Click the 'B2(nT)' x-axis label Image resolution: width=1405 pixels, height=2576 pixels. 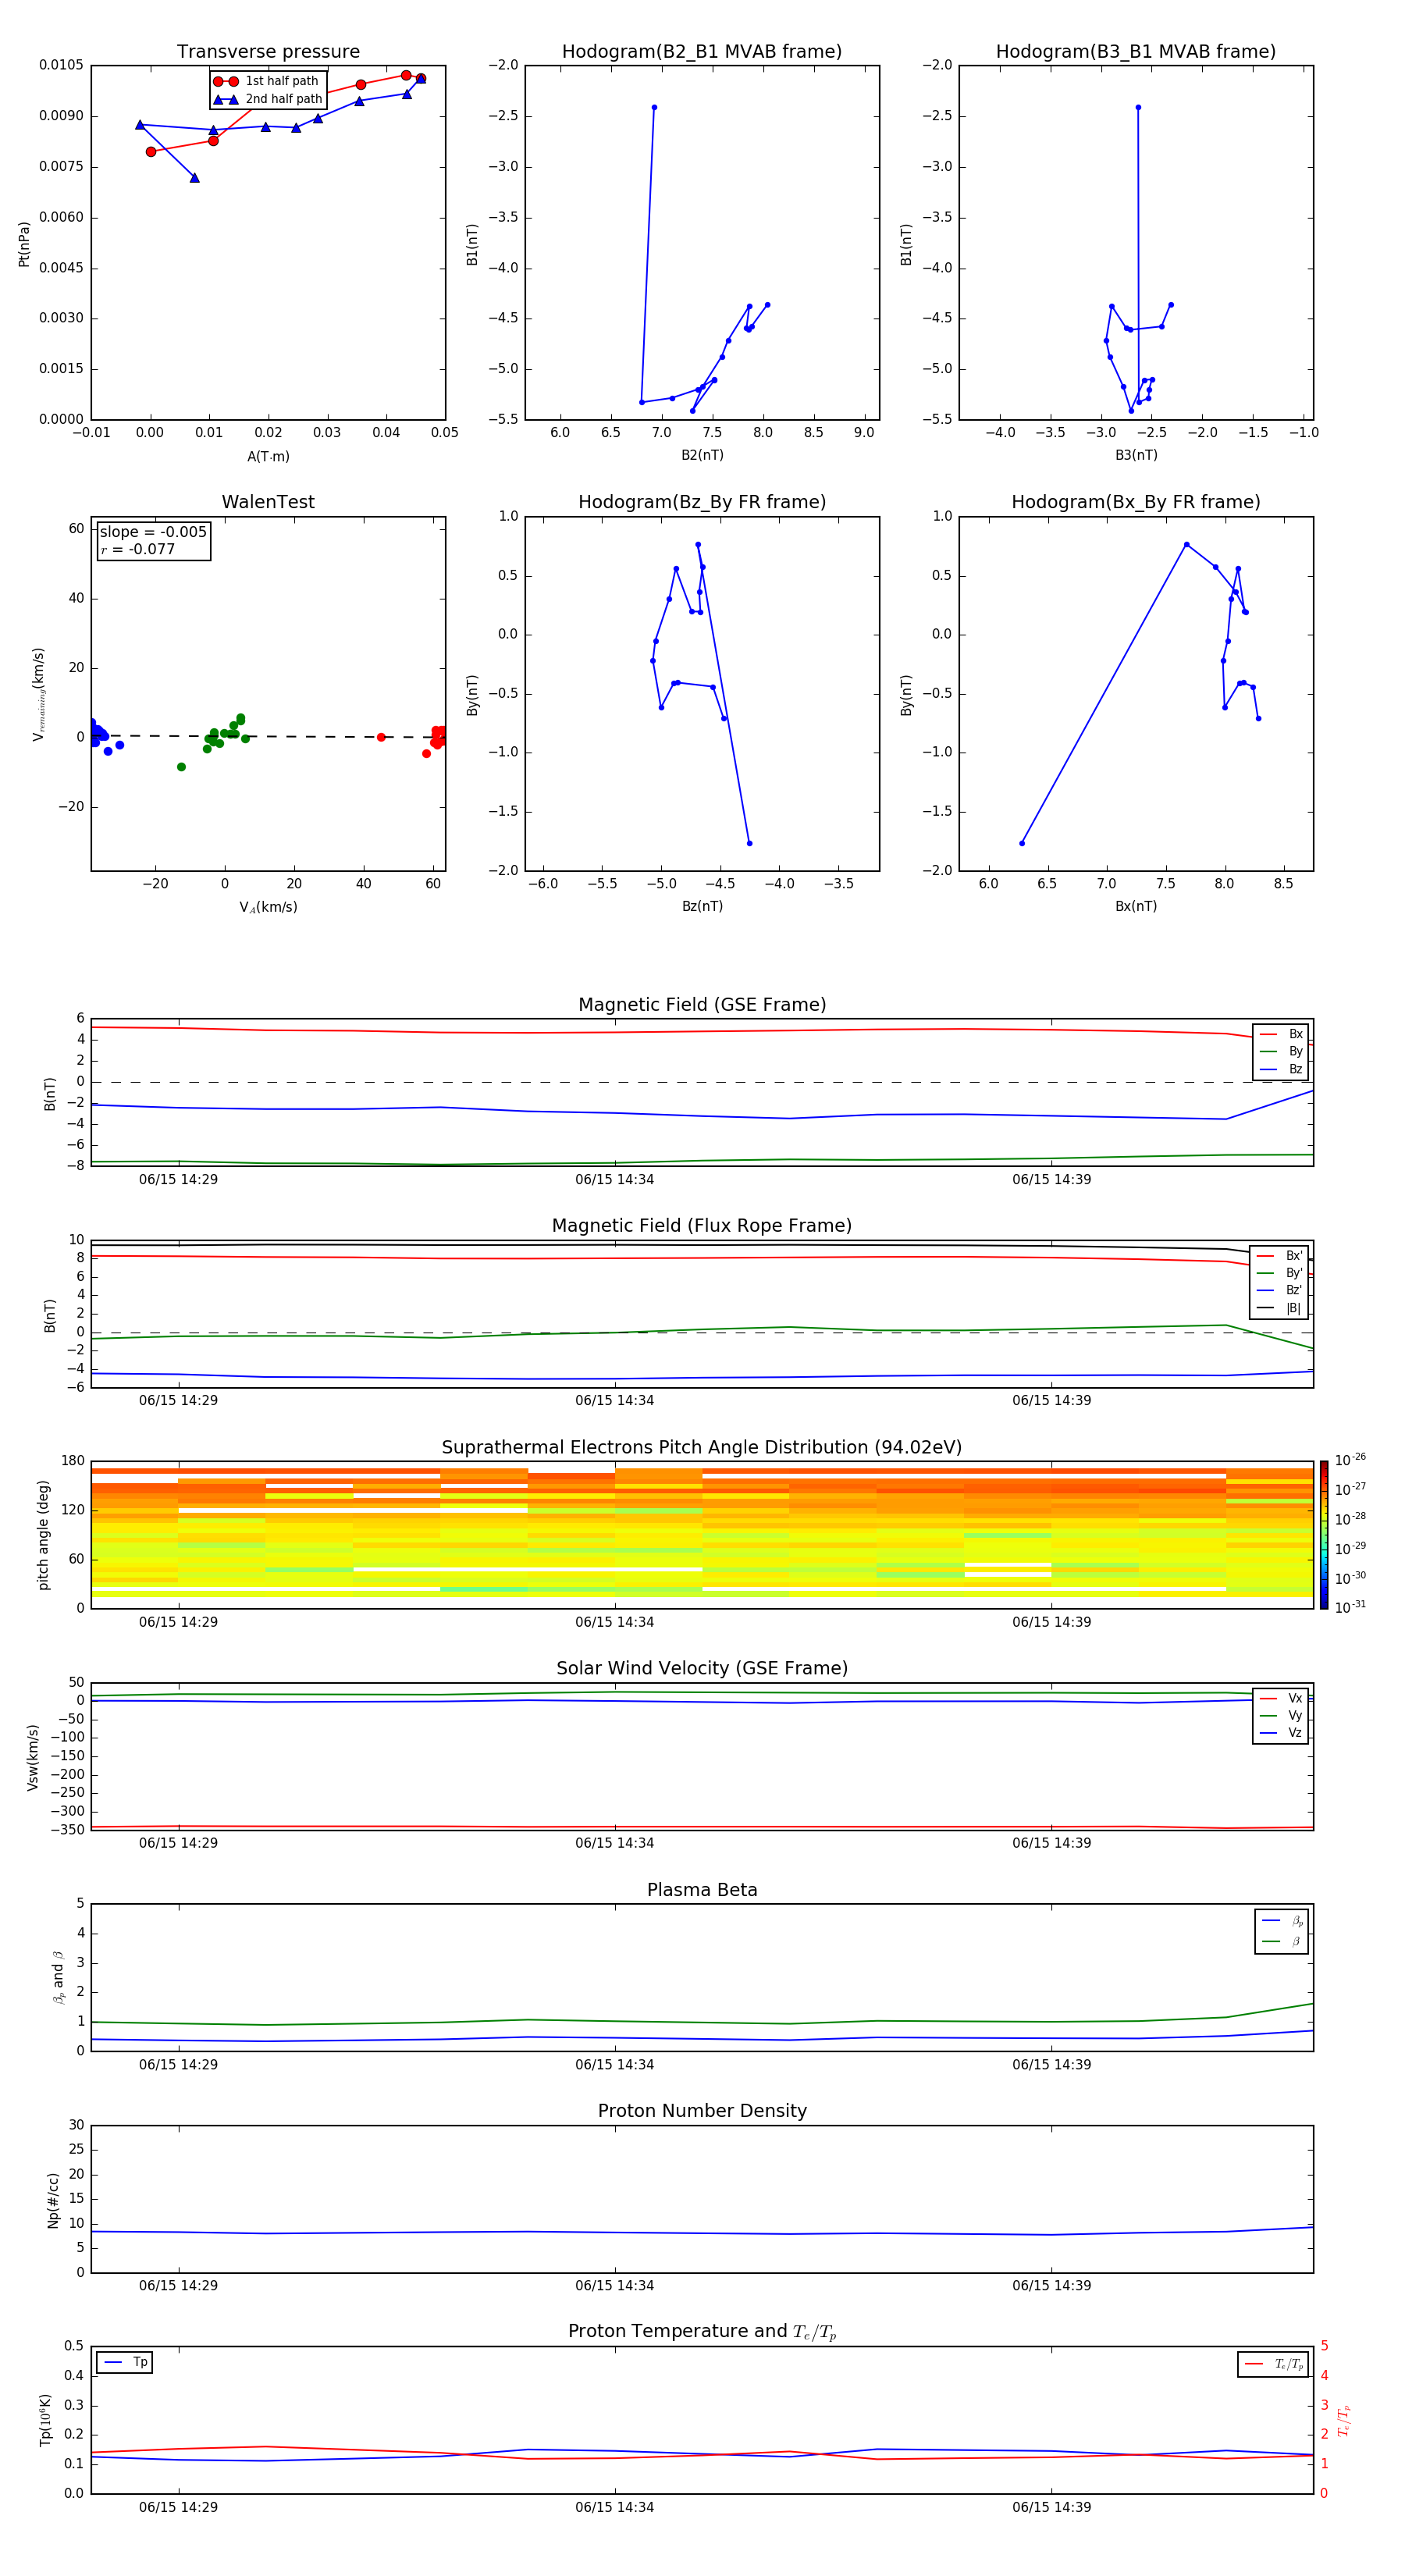pos(702,455)
